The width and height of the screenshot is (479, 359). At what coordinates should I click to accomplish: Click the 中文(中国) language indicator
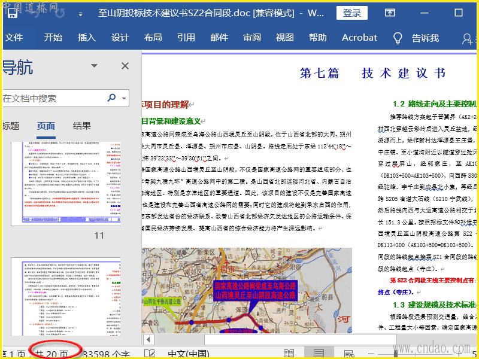188,354
